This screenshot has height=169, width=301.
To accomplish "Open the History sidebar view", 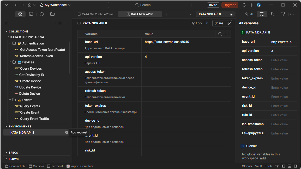I will click(x=41, y=14).
